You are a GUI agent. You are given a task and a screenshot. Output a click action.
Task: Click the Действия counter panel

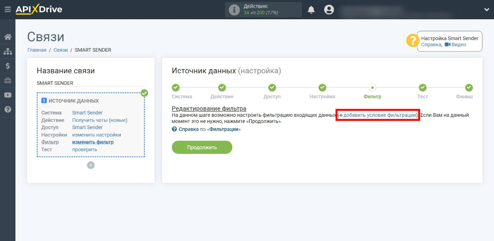pyautogui.click(x=264, y=10)
